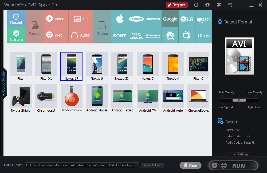Pick the Pixel XL device profile
Viewport: 267px width, 173px height.
click(x=46, y=66)
